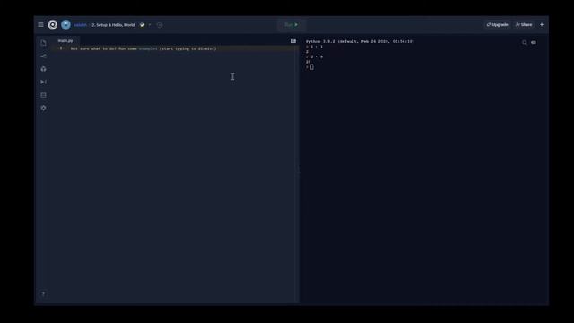Click the Upgrade button
574x323 pixels.
pos(497,24)
